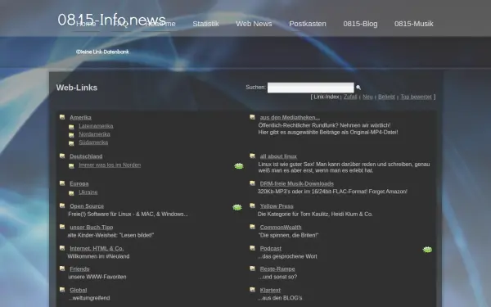Focus the Suchen search input field
Screen dimensions: 491x307
(x=311, y=88)
